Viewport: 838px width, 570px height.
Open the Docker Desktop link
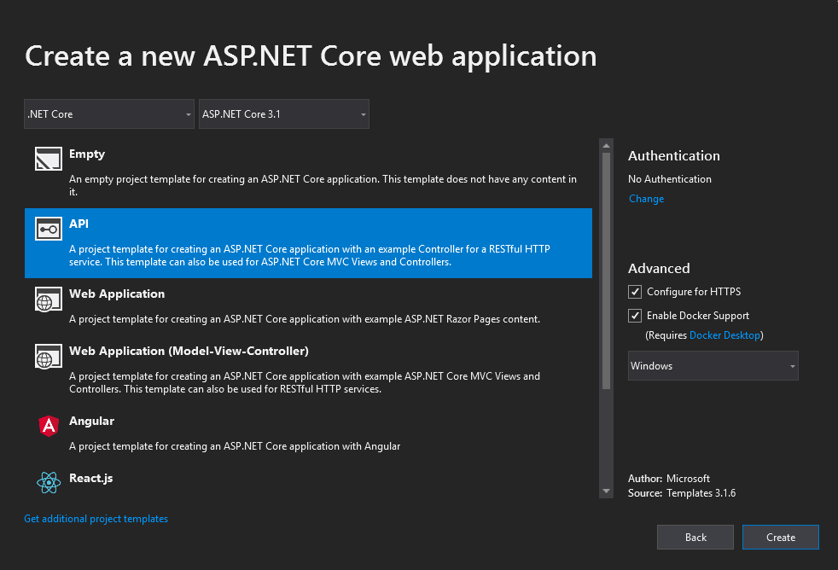(725, 335)
